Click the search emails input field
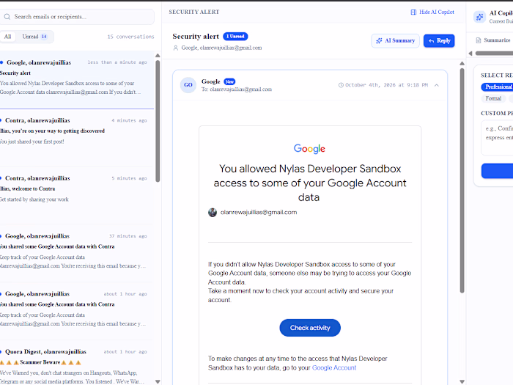 [x=77, y=17]
